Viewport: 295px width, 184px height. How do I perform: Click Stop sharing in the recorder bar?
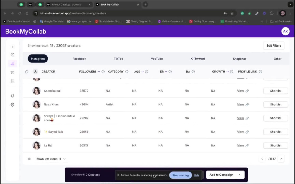[x=181, y=175]
